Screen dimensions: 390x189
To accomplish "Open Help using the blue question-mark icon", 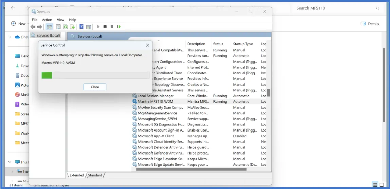I will (x=81, y=27).
